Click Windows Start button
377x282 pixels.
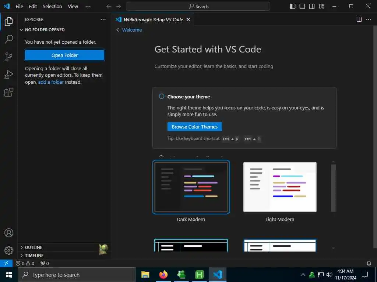coord(9,275)
